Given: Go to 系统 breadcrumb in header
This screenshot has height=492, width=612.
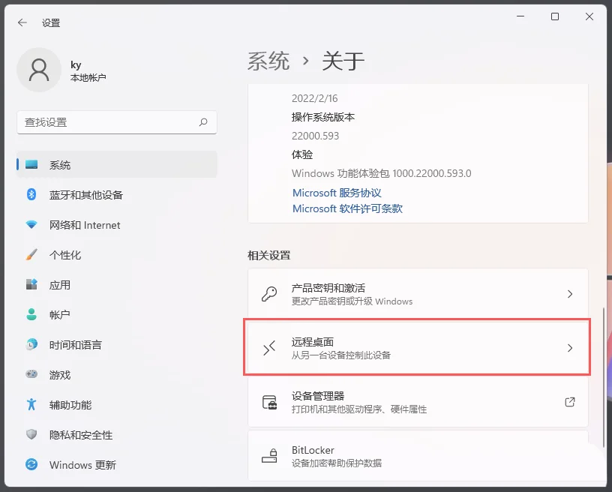Looking at the screenshot, I should click(x=268, y=61).
